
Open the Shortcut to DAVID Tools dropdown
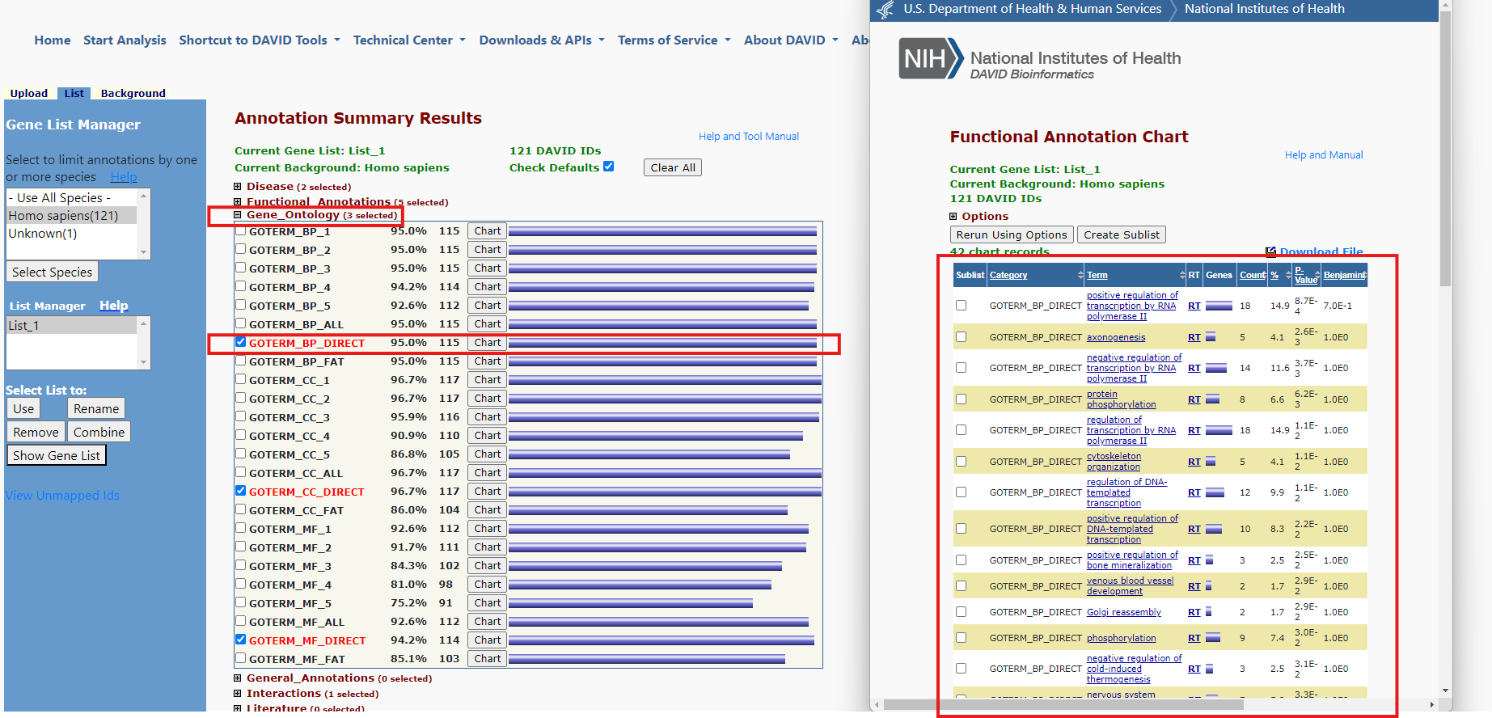[x=259, y=40]
